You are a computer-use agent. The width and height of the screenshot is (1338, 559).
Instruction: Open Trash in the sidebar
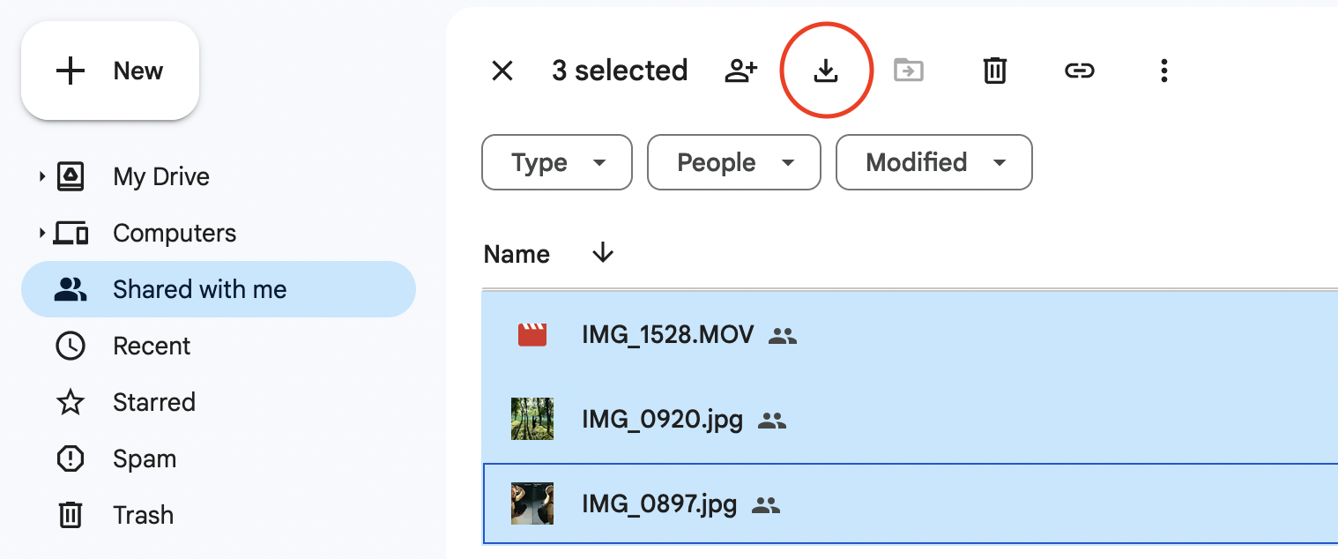pyautogui.click(x=143, y=515)
